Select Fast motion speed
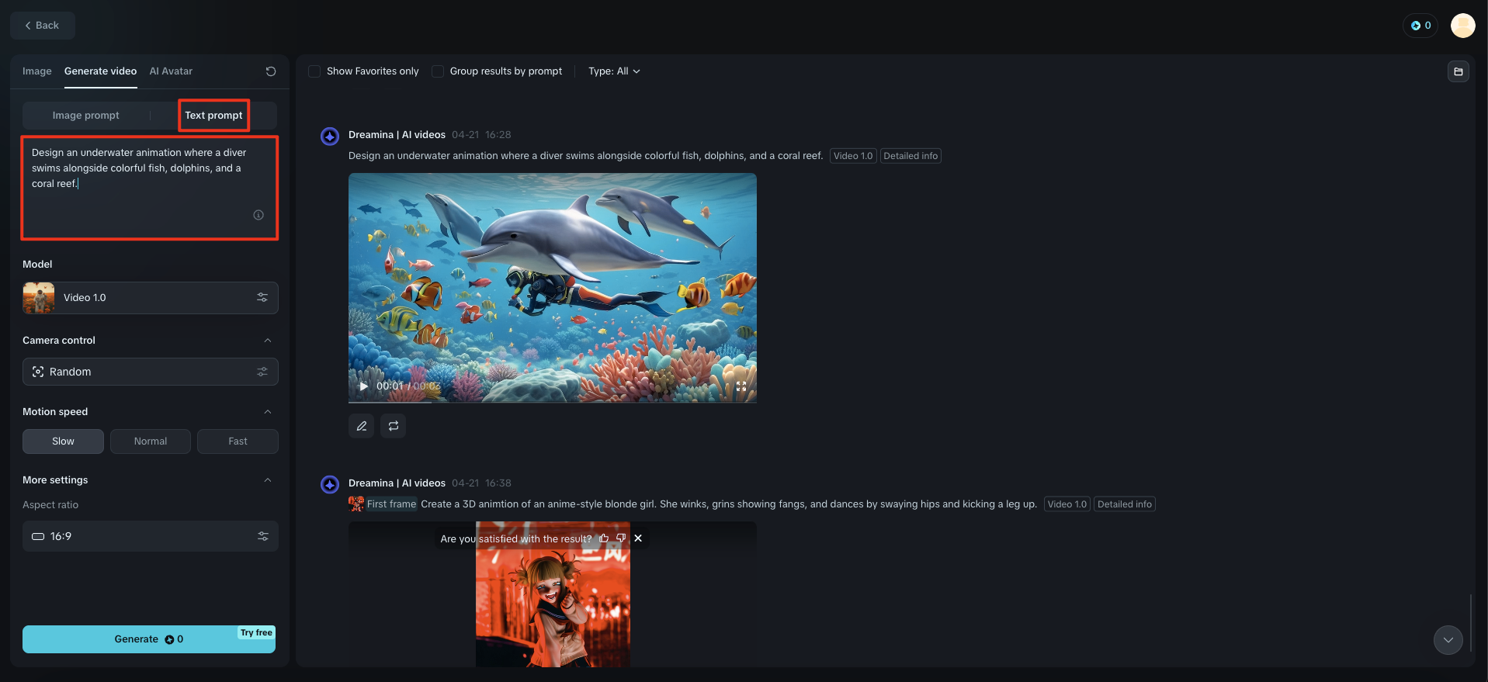 coord(238,441)
